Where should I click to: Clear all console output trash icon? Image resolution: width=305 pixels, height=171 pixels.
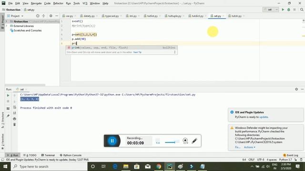[14, 124]
